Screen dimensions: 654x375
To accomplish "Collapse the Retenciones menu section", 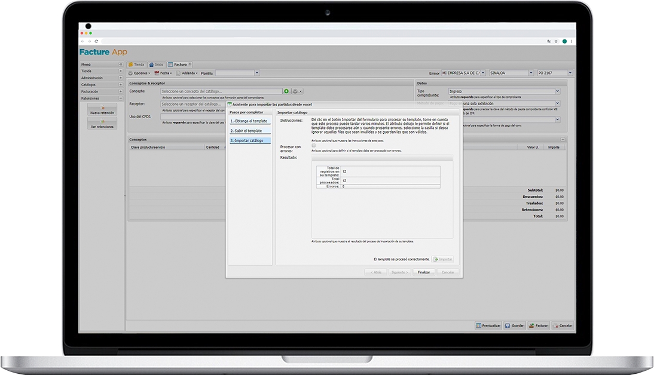I will (120, 98).
